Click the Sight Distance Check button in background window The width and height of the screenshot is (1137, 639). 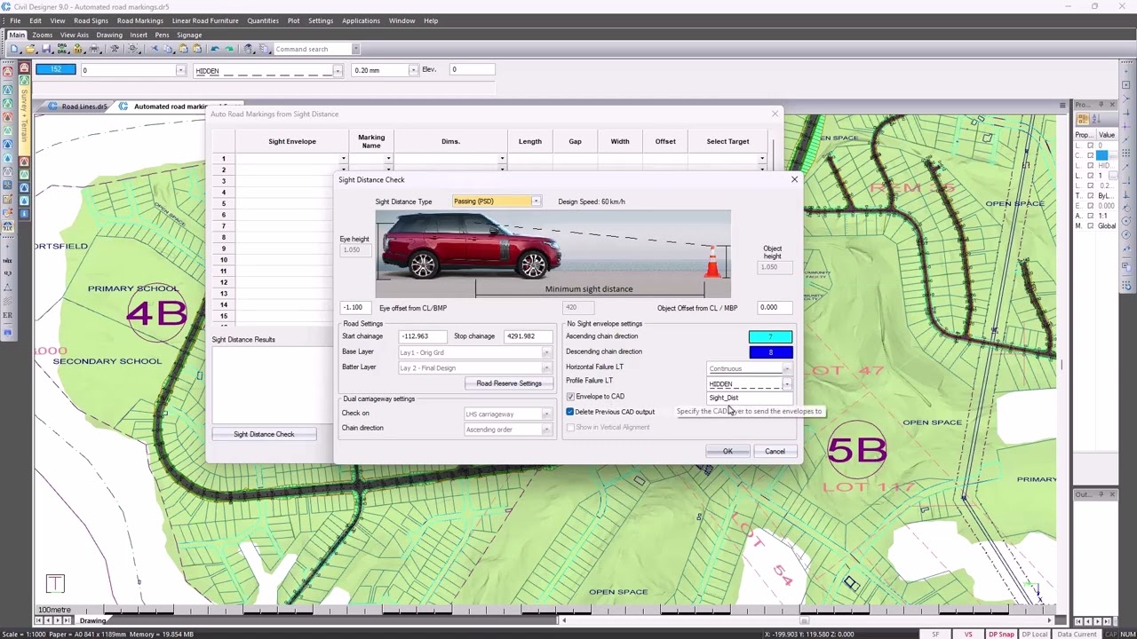tap(264, 434)
